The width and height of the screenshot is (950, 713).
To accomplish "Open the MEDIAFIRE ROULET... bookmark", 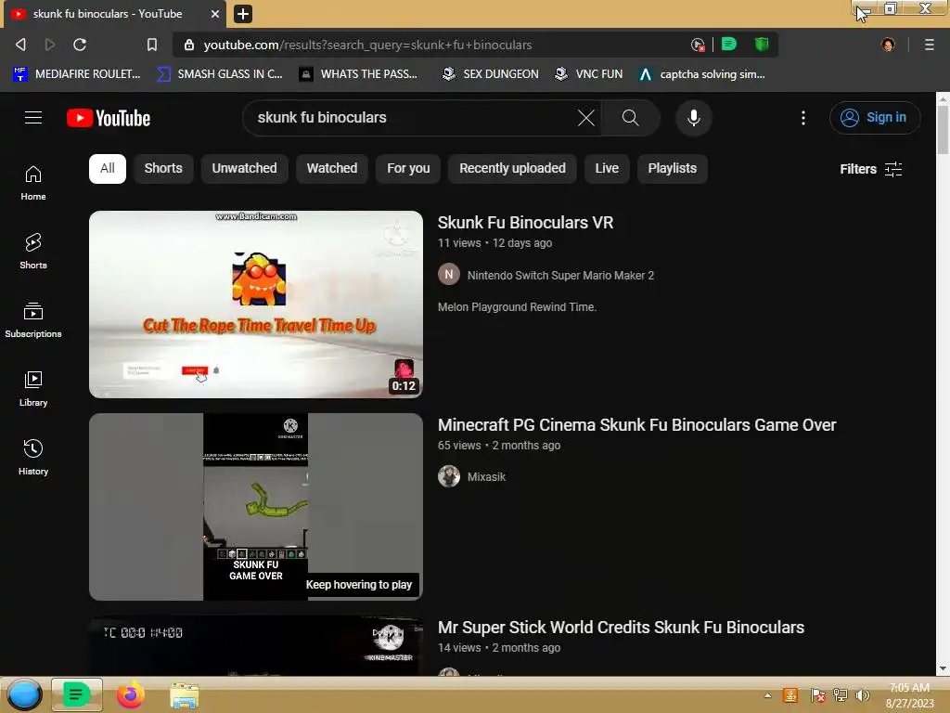I will [x=76, y=74].
